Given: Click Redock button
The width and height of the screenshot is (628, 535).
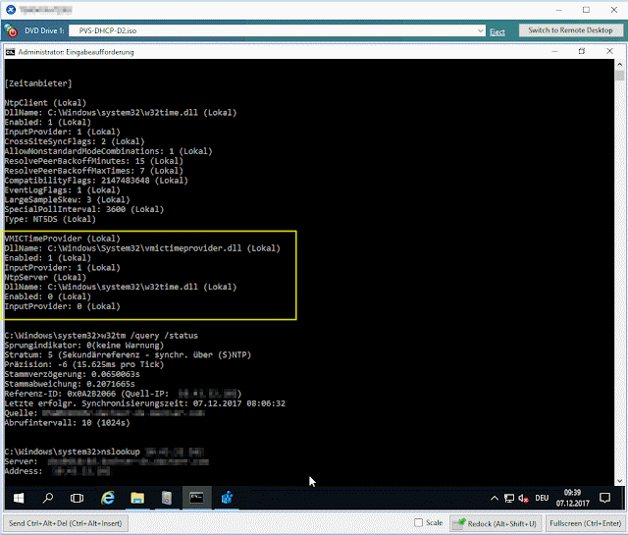Looking at the screenshot, I should pyautogui.click(x=496, y=523).
